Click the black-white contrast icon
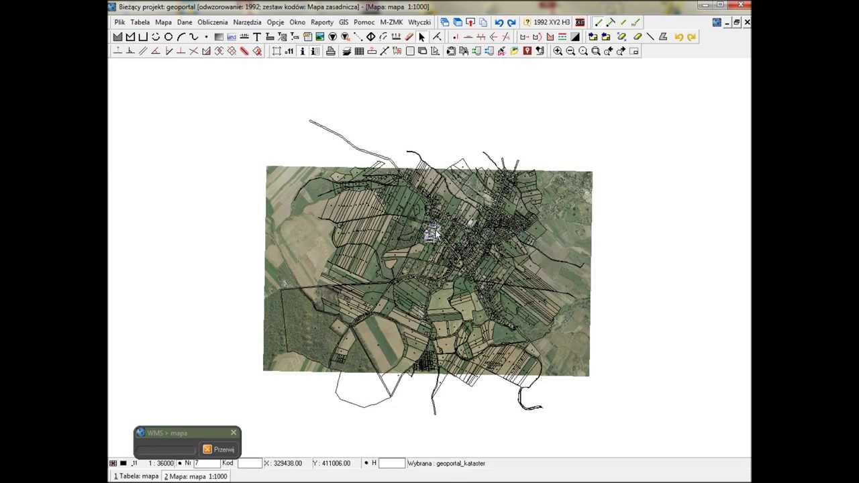 coord(575,37)
